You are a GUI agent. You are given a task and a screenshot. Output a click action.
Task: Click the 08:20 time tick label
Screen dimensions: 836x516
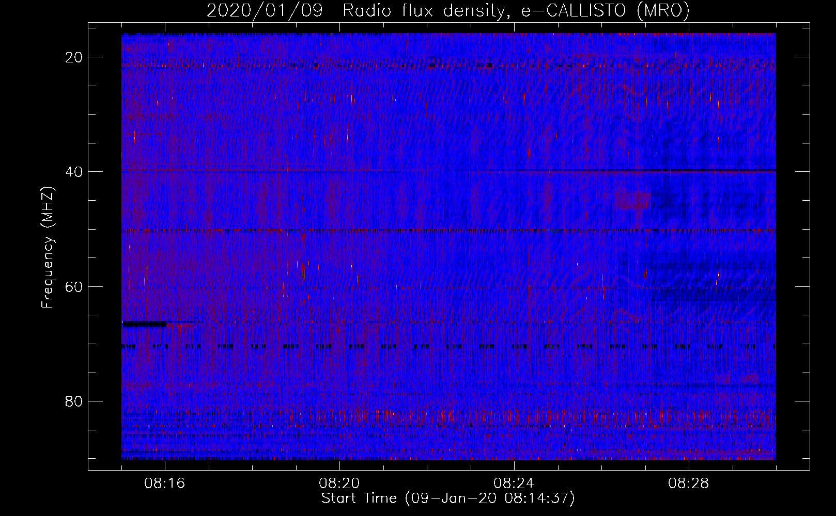(339, 483)
